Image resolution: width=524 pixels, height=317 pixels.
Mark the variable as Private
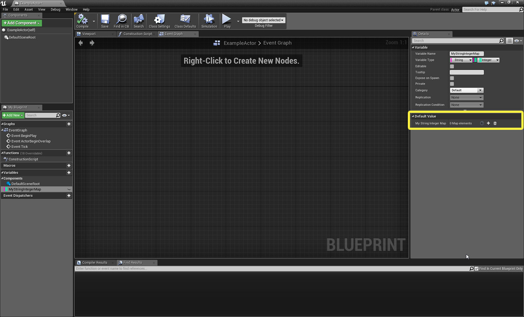pos(452,84)
